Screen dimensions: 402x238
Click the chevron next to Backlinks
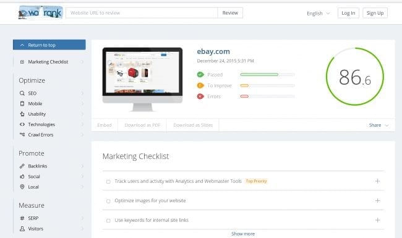(x=82, y=166)
